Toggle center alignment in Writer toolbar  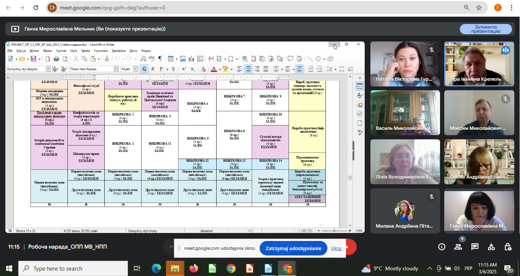coord(248,69)
